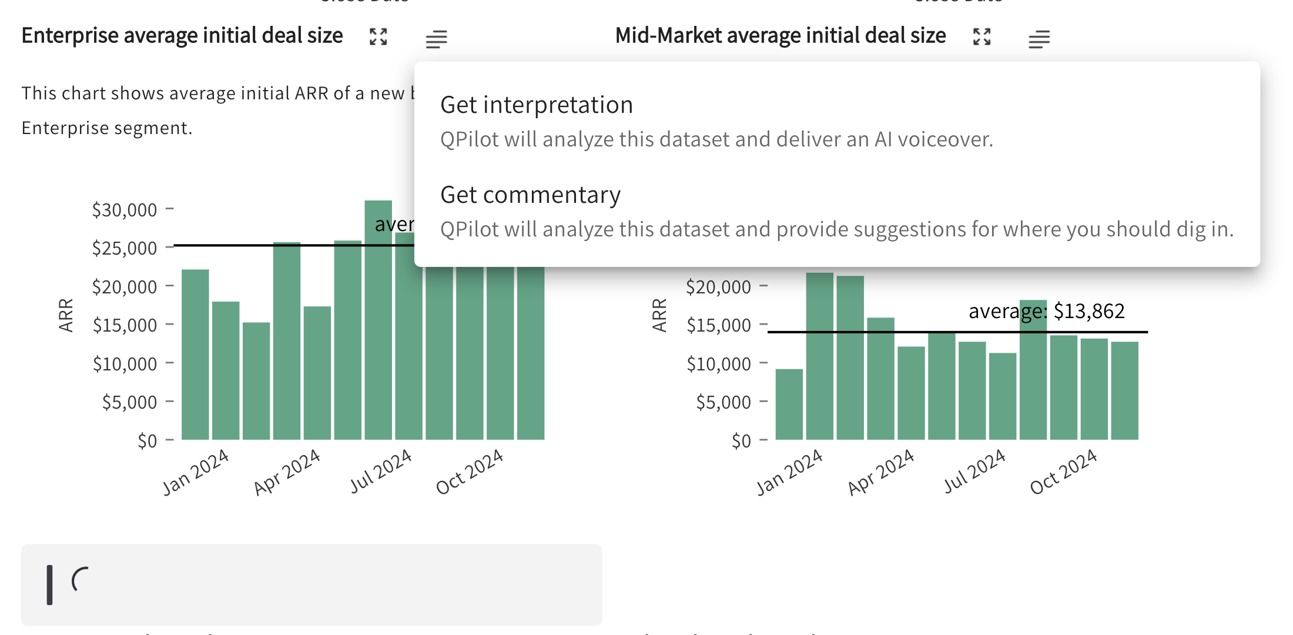1293x635 pixels.
Task: Click the average: $13,862 label
Action: pos(1047,311)
